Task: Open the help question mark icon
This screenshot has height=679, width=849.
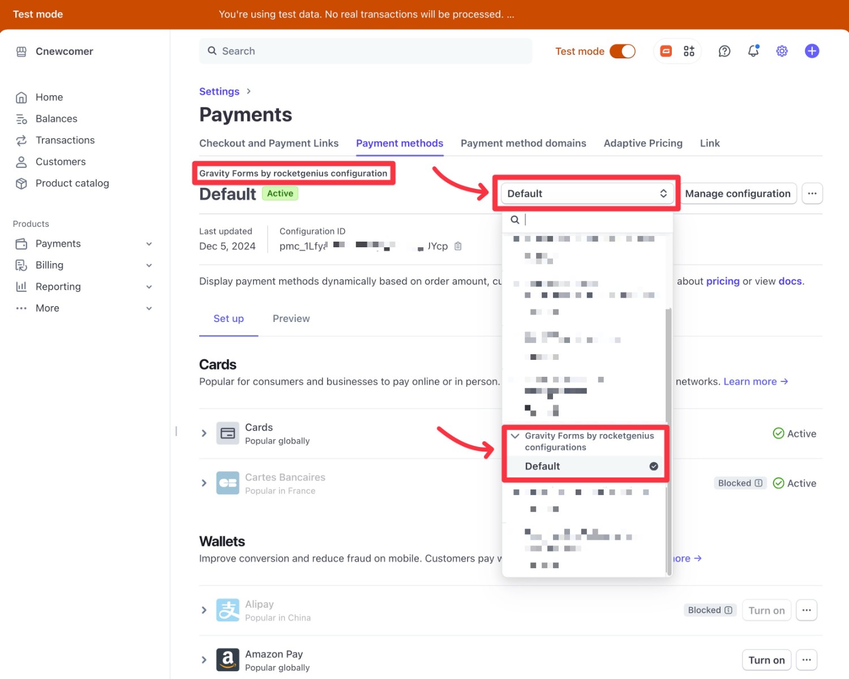Action: point(724,51)
